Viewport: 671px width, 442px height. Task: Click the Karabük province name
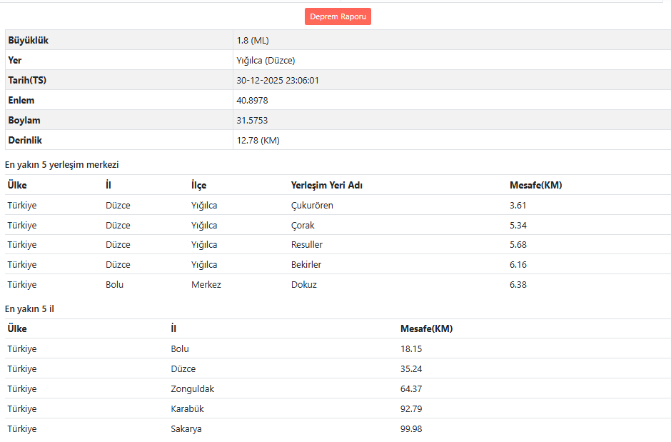pyautogui.click(x=188, y=409)
